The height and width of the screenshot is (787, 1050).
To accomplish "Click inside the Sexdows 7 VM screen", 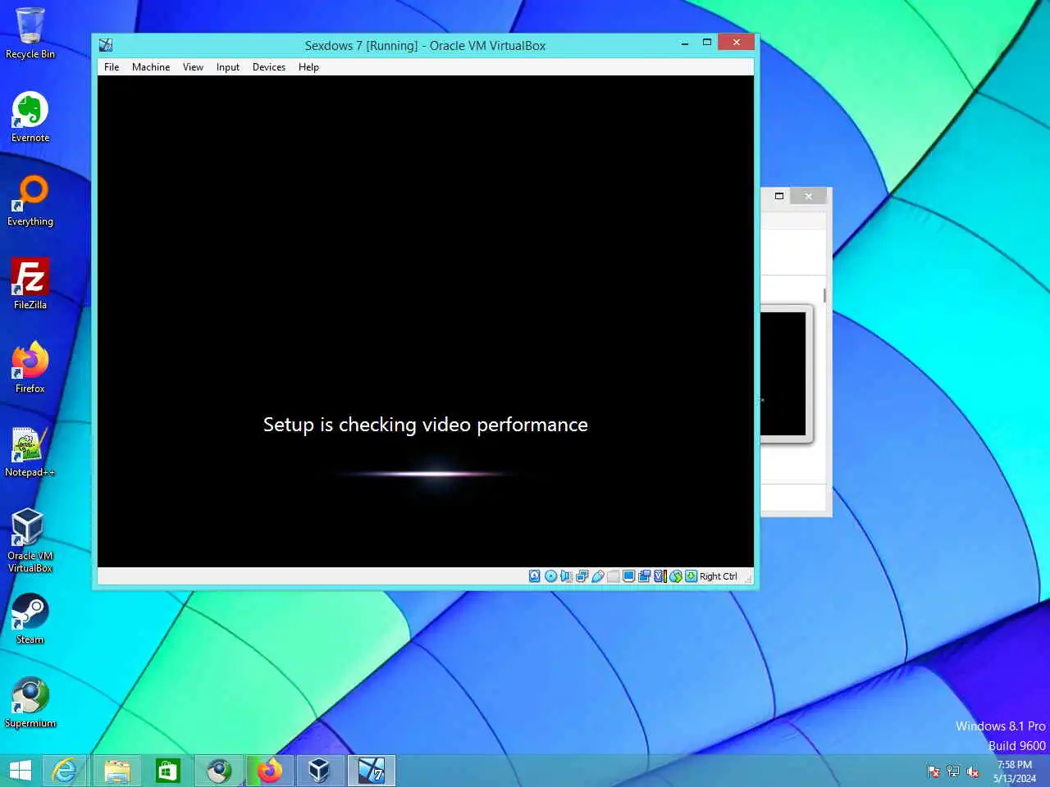I will click(x=426, y=321).
